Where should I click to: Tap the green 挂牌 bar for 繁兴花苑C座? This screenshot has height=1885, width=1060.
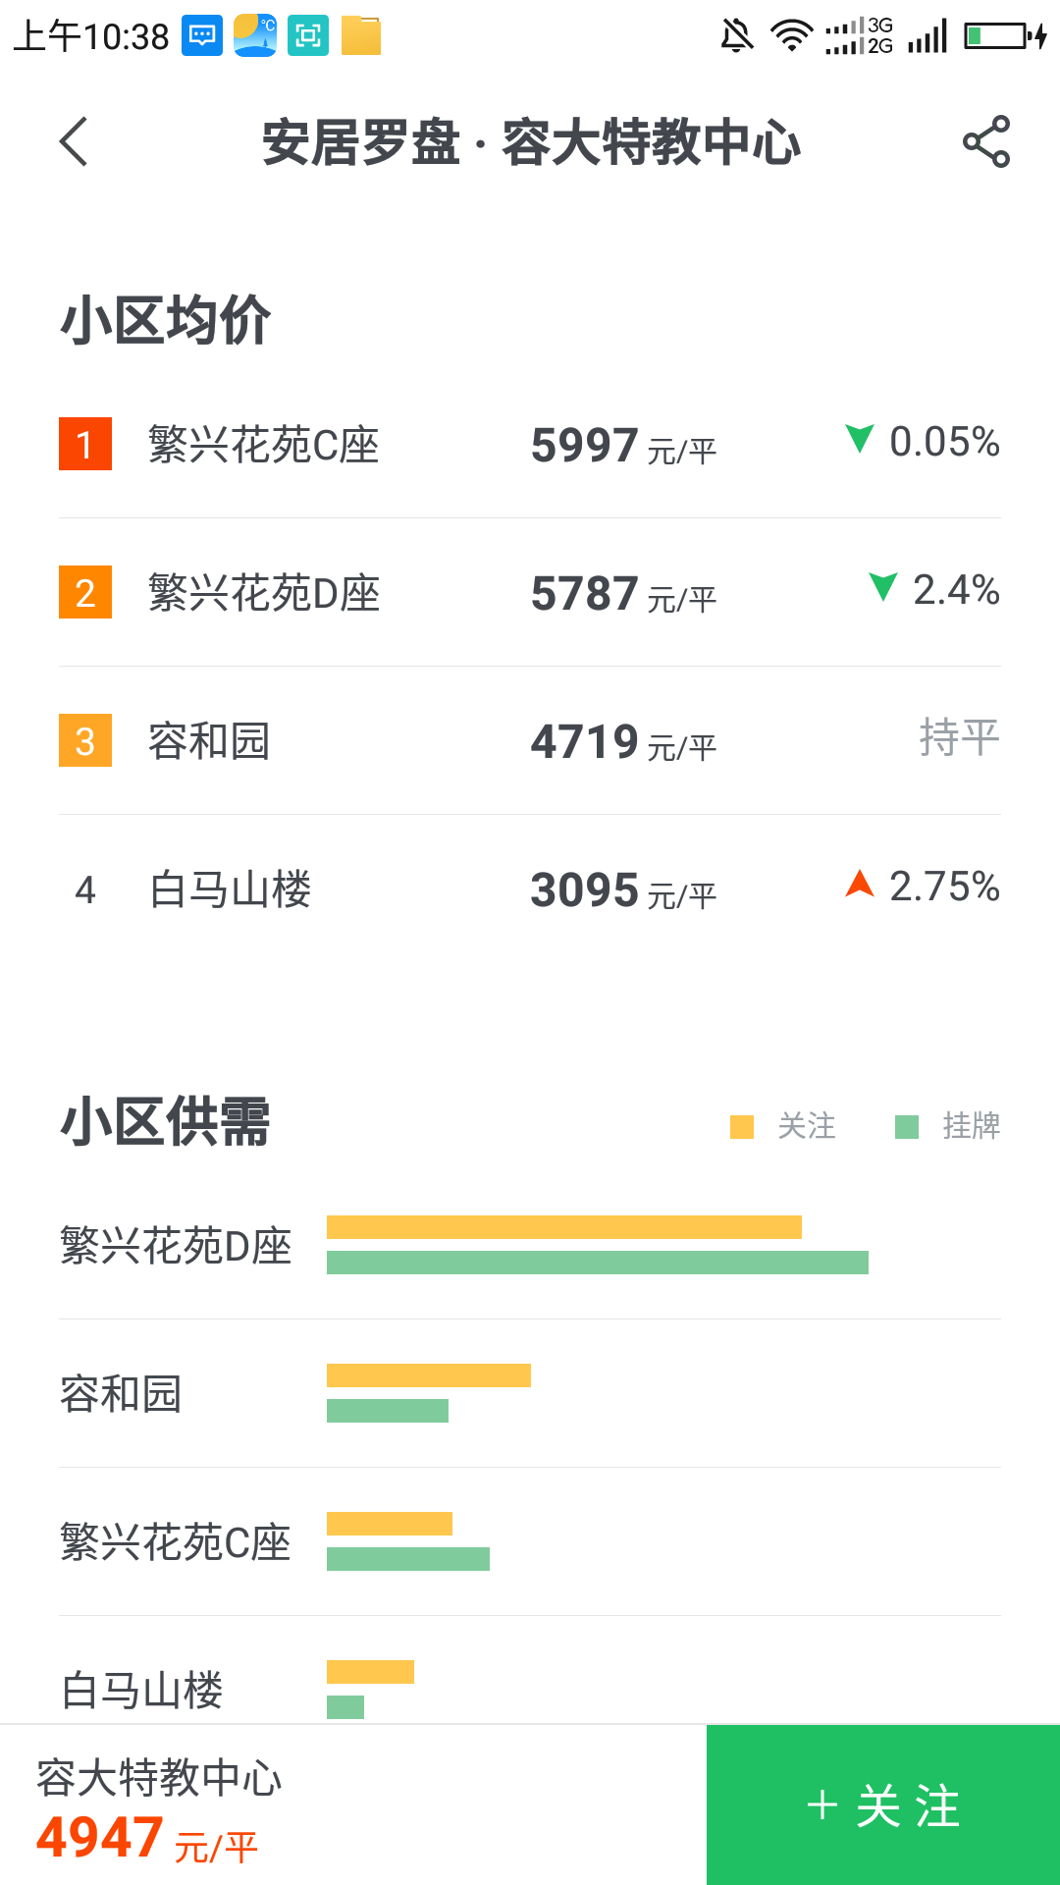coord(407,1559)
